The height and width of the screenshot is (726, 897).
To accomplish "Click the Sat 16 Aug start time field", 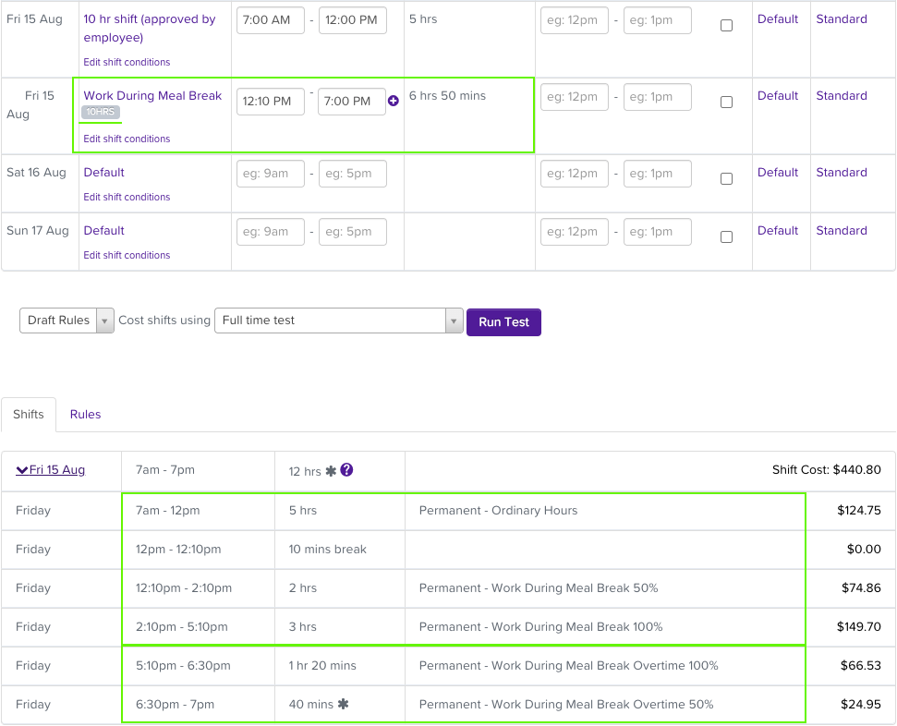I will coord(270,174).
